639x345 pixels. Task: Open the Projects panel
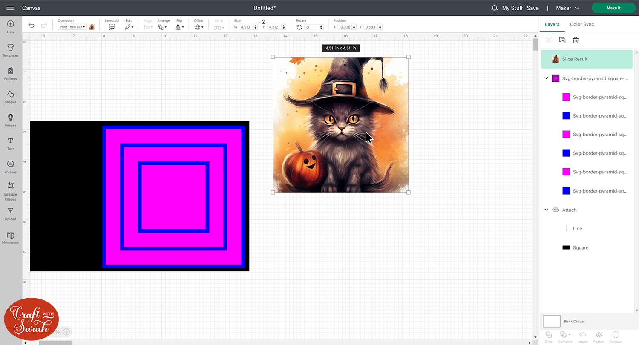11,74
